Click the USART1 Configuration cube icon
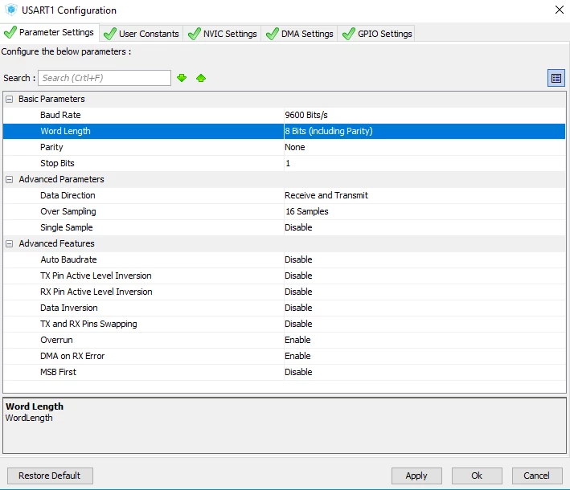The image size is (570, 490). (x=11, y=10)
